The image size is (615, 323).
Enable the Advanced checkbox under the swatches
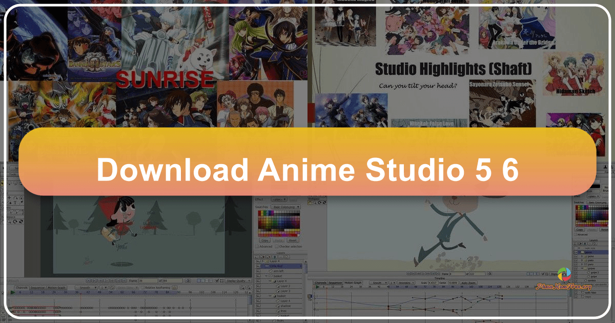tap(256, 247)
